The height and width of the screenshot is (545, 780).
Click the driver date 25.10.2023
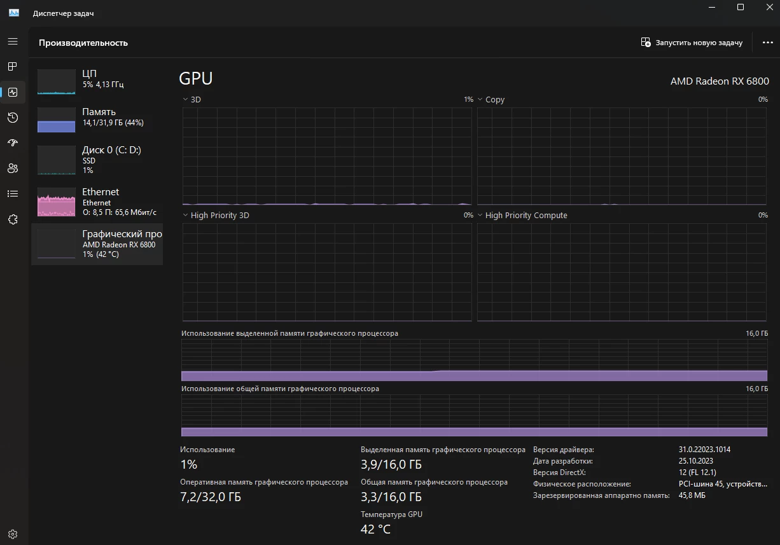(696, 461)
